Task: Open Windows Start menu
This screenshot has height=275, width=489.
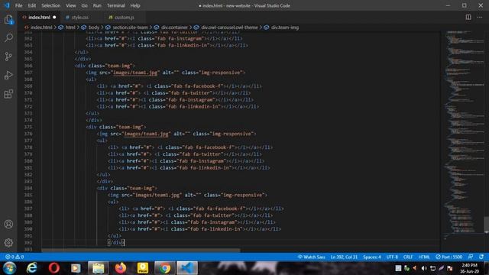Action: pyautogui.click(x=9, y=268)
